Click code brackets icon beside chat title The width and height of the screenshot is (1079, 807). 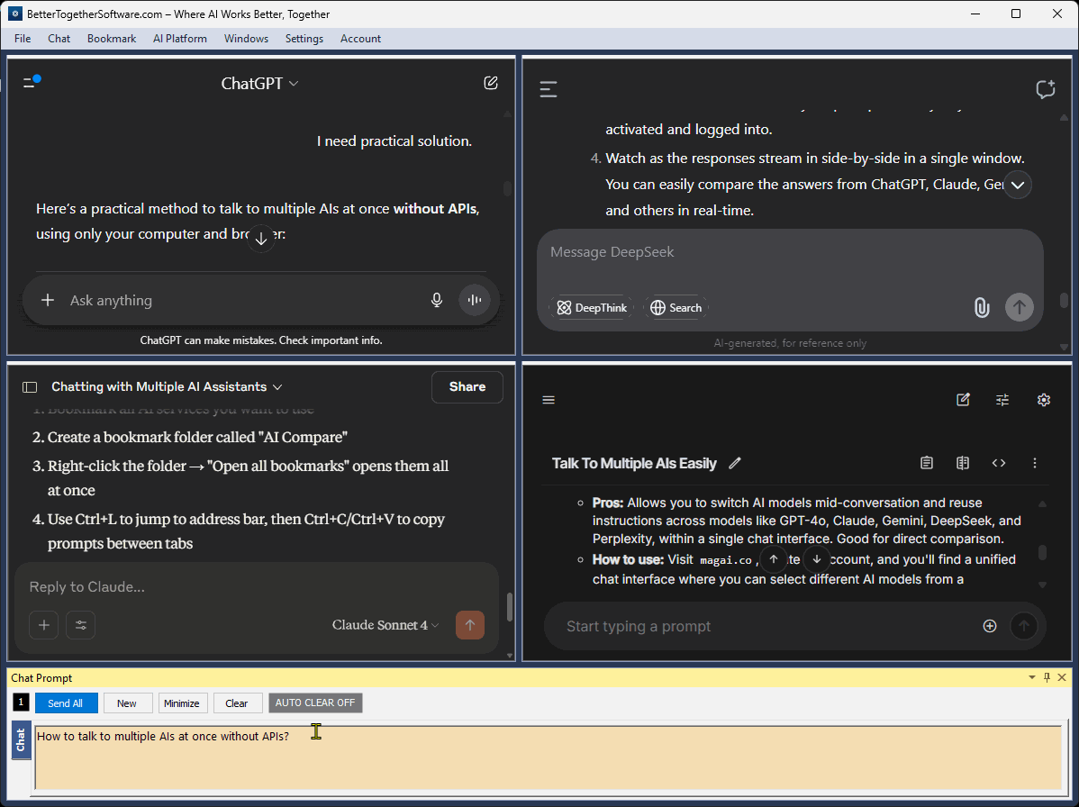999,463
